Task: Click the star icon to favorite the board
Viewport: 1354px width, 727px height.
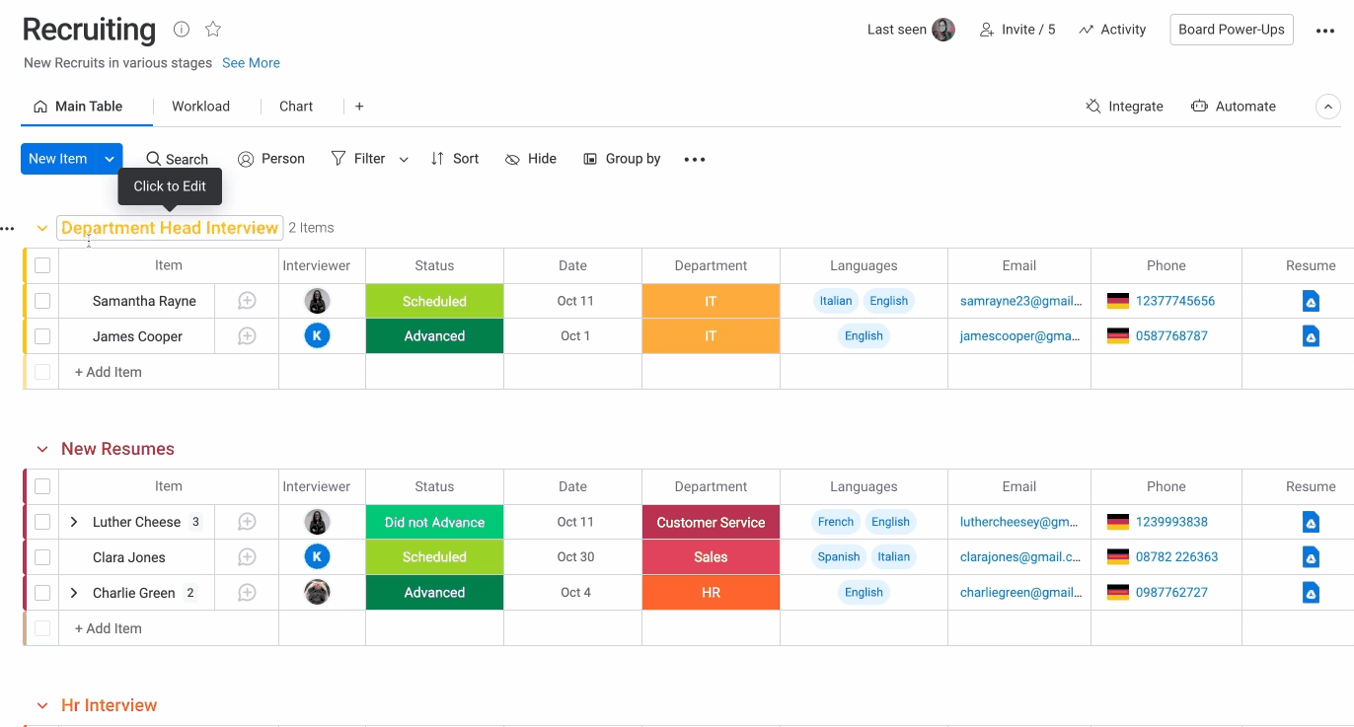Action: click(213, 30)
